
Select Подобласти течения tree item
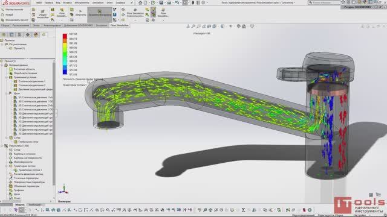coord(25,73)
